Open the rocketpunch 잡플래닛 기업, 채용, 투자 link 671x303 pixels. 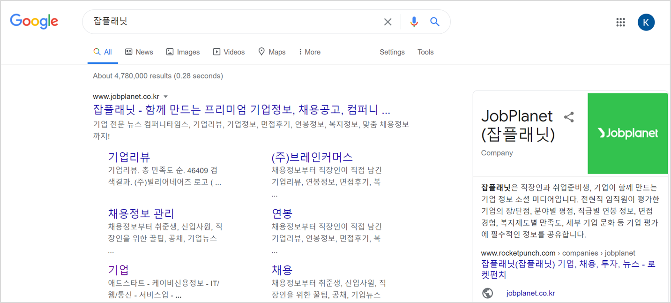point(568,269)
